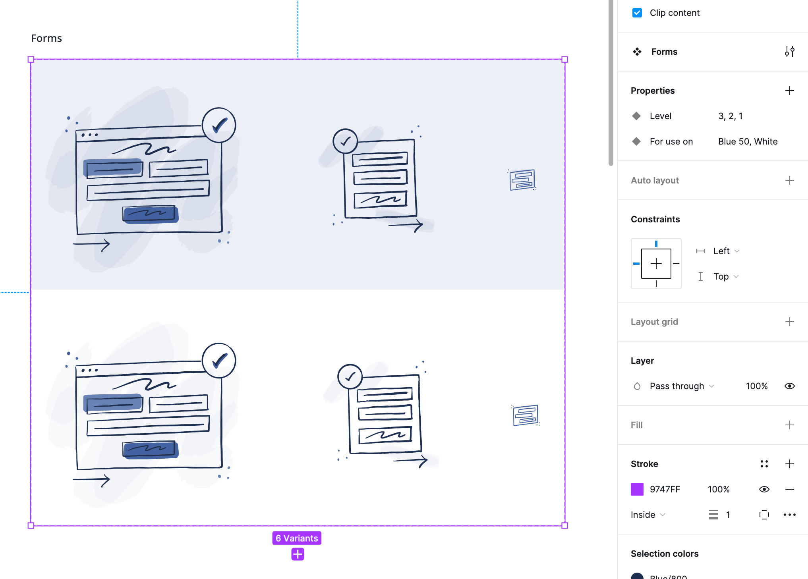This screenshot has height=579, width=808.
Task: Open the component configuration sliders icon
Action: [x=789, y=52]
